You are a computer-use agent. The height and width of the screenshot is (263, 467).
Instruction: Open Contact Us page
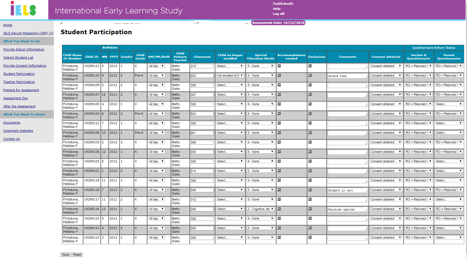pyautogui.click(x=12, y=139)
